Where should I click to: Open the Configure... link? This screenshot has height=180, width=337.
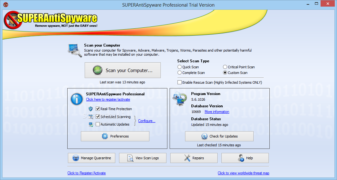pyautogui.click(x=147, y=121)
